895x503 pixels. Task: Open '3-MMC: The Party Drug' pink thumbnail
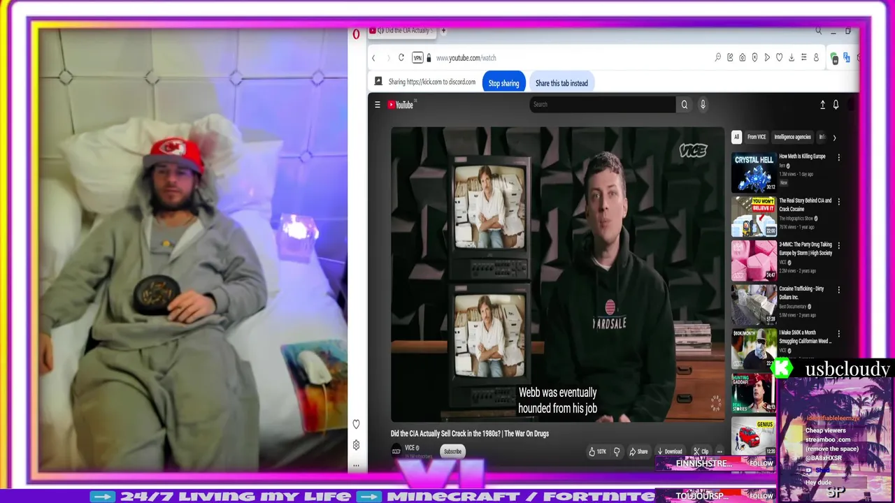(754, 261)
